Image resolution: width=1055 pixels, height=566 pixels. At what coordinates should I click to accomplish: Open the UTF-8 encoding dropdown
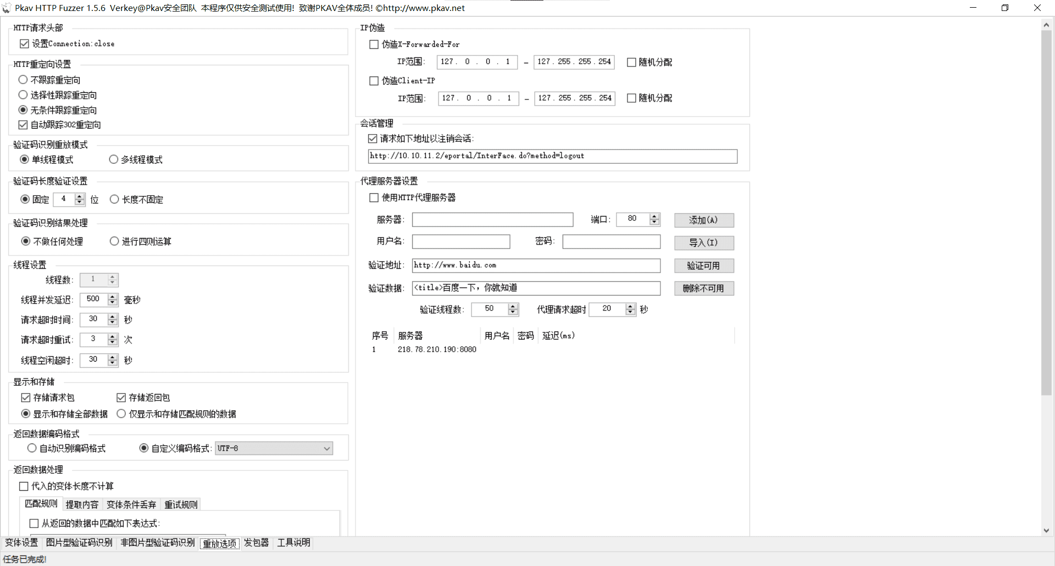326,448
